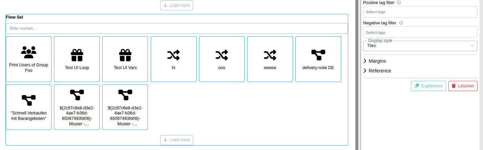Open Negative tag filter select tags box
The image size is (483, 150).
coord(420,33)
